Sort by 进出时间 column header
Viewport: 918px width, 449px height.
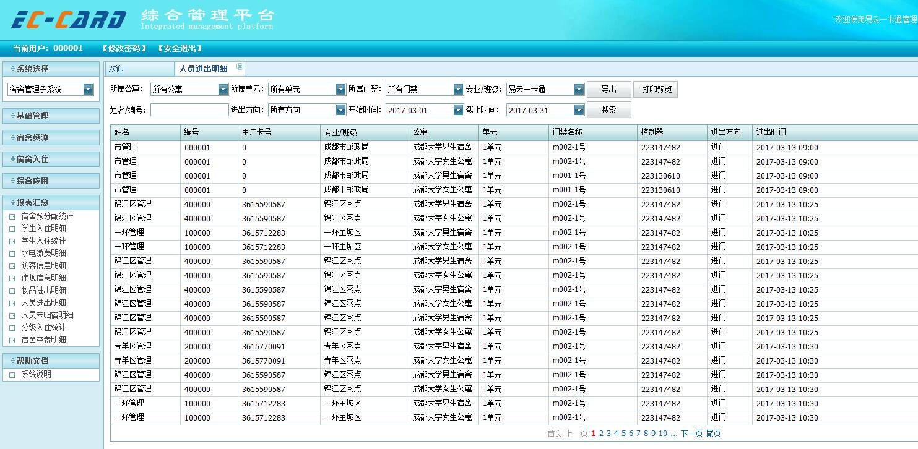pos(835,132)
